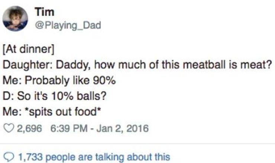Click the Jan 2, 2016 date
The height and width of the screenshot is (163, 275).
pyautogui.click(x=118, y=129)
